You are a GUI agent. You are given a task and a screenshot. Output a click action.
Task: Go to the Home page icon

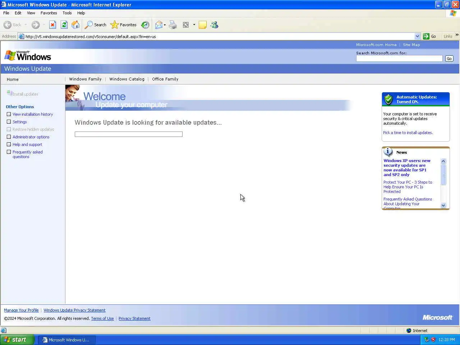pos(75,25)
